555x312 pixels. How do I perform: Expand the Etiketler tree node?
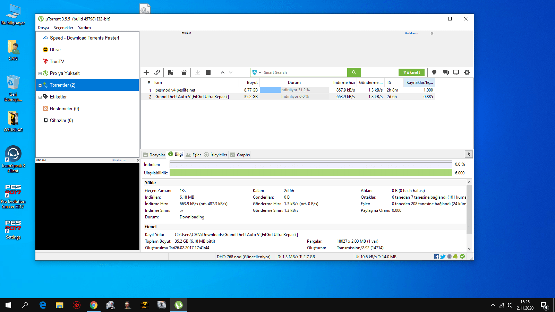(x=40, y=97)
